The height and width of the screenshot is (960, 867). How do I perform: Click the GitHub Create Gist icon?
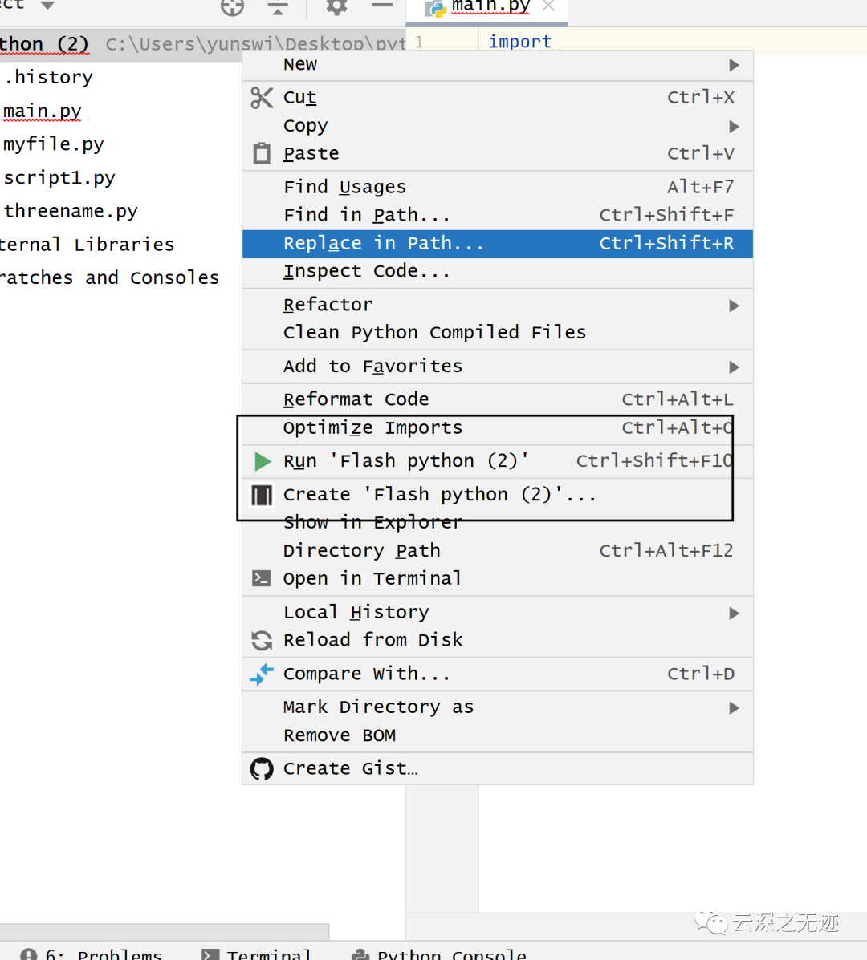pyautogui.click(x=262, y=768)
